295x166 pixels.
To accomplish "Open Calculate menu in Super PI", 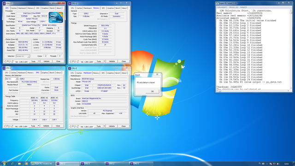I will pos(222,7).
